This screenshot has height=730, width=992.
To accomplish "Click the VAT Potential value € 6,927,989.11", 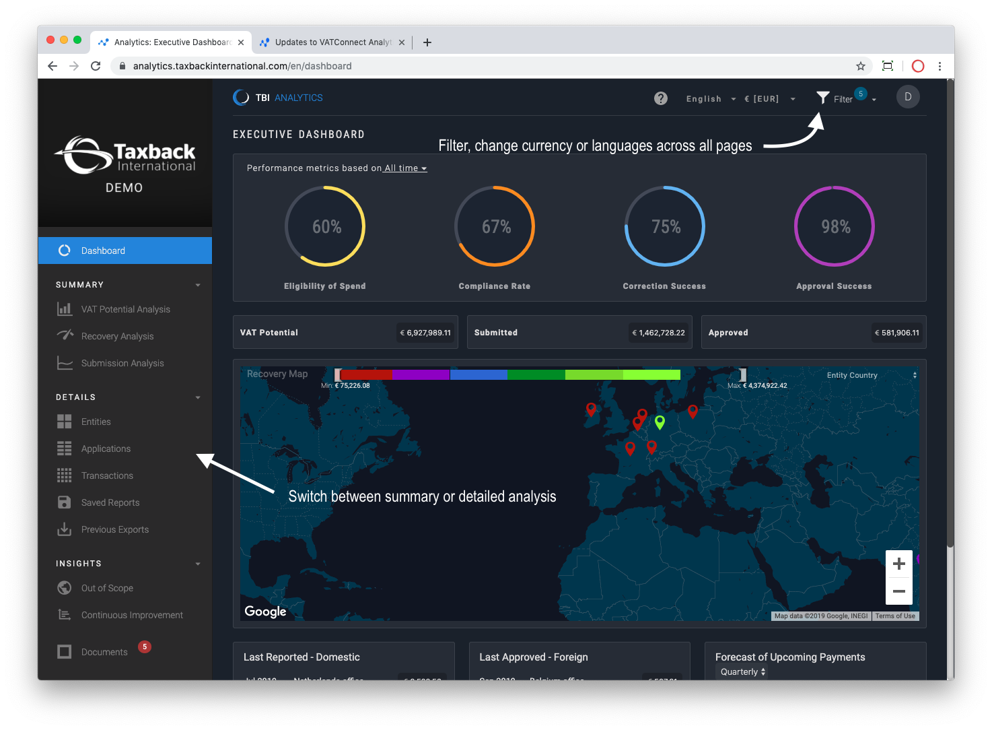I will (x=425, y=333).
